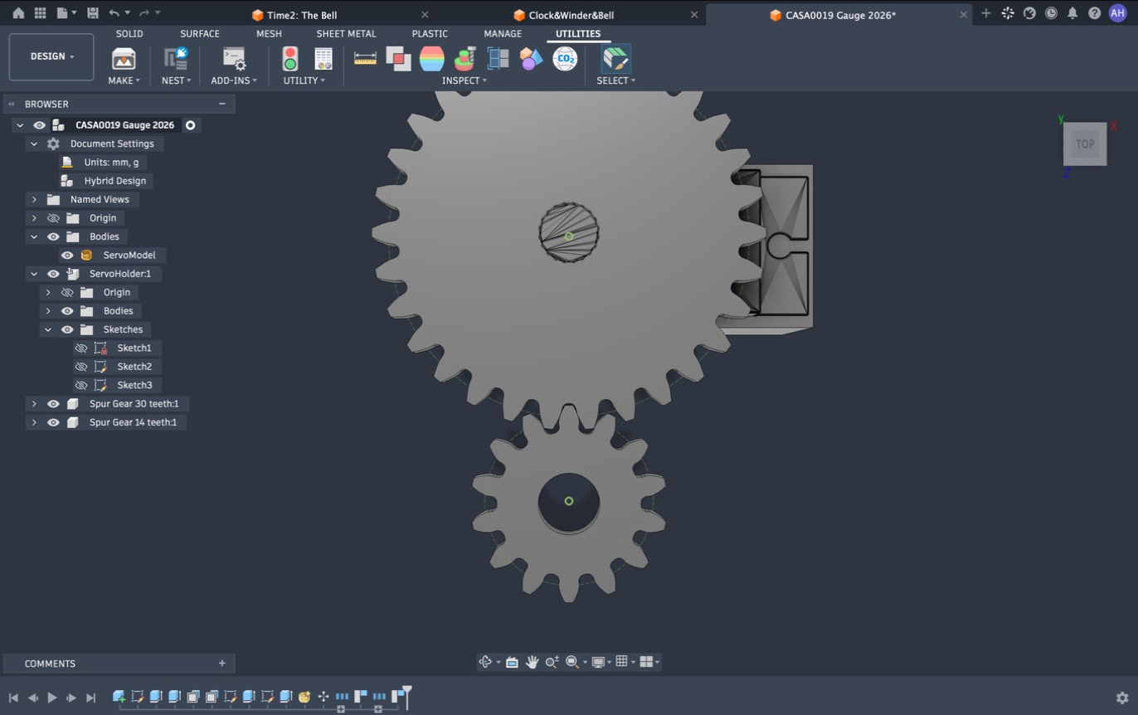Activate the Pan hand tool

532,662
